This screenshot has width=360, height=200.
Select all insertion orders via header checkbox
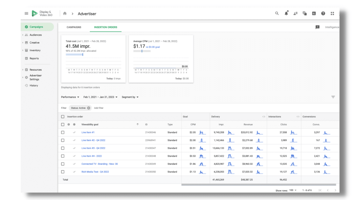[x=63, y=117]
